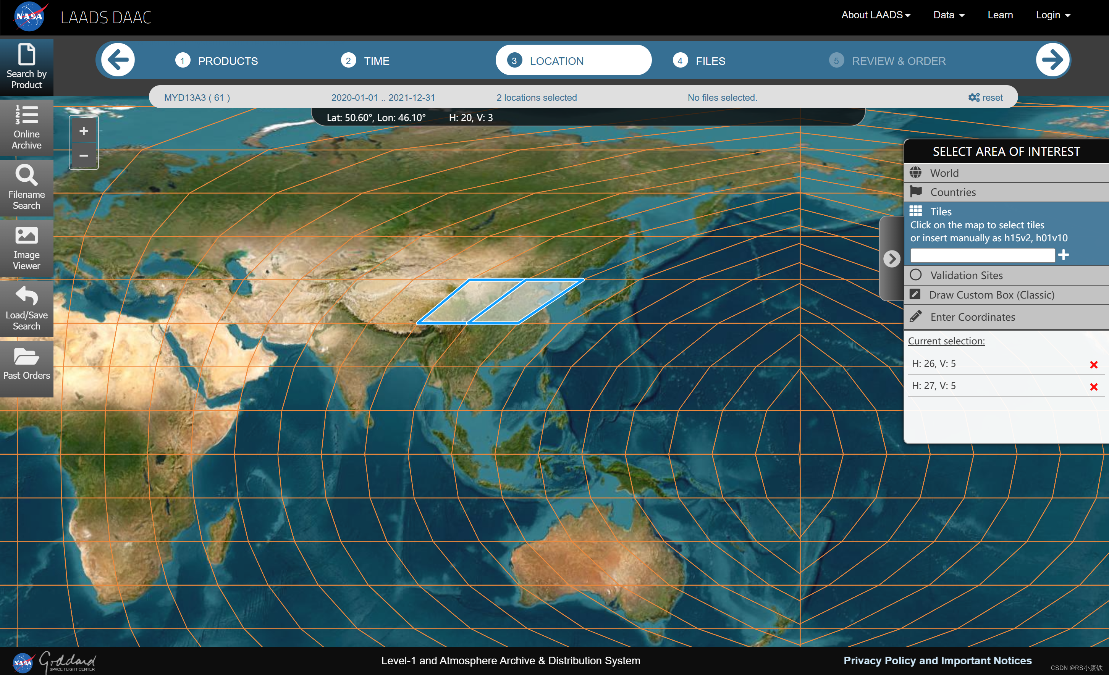1109x675 pixels.
Task: Select the World area option
Action: (1006, 173)
